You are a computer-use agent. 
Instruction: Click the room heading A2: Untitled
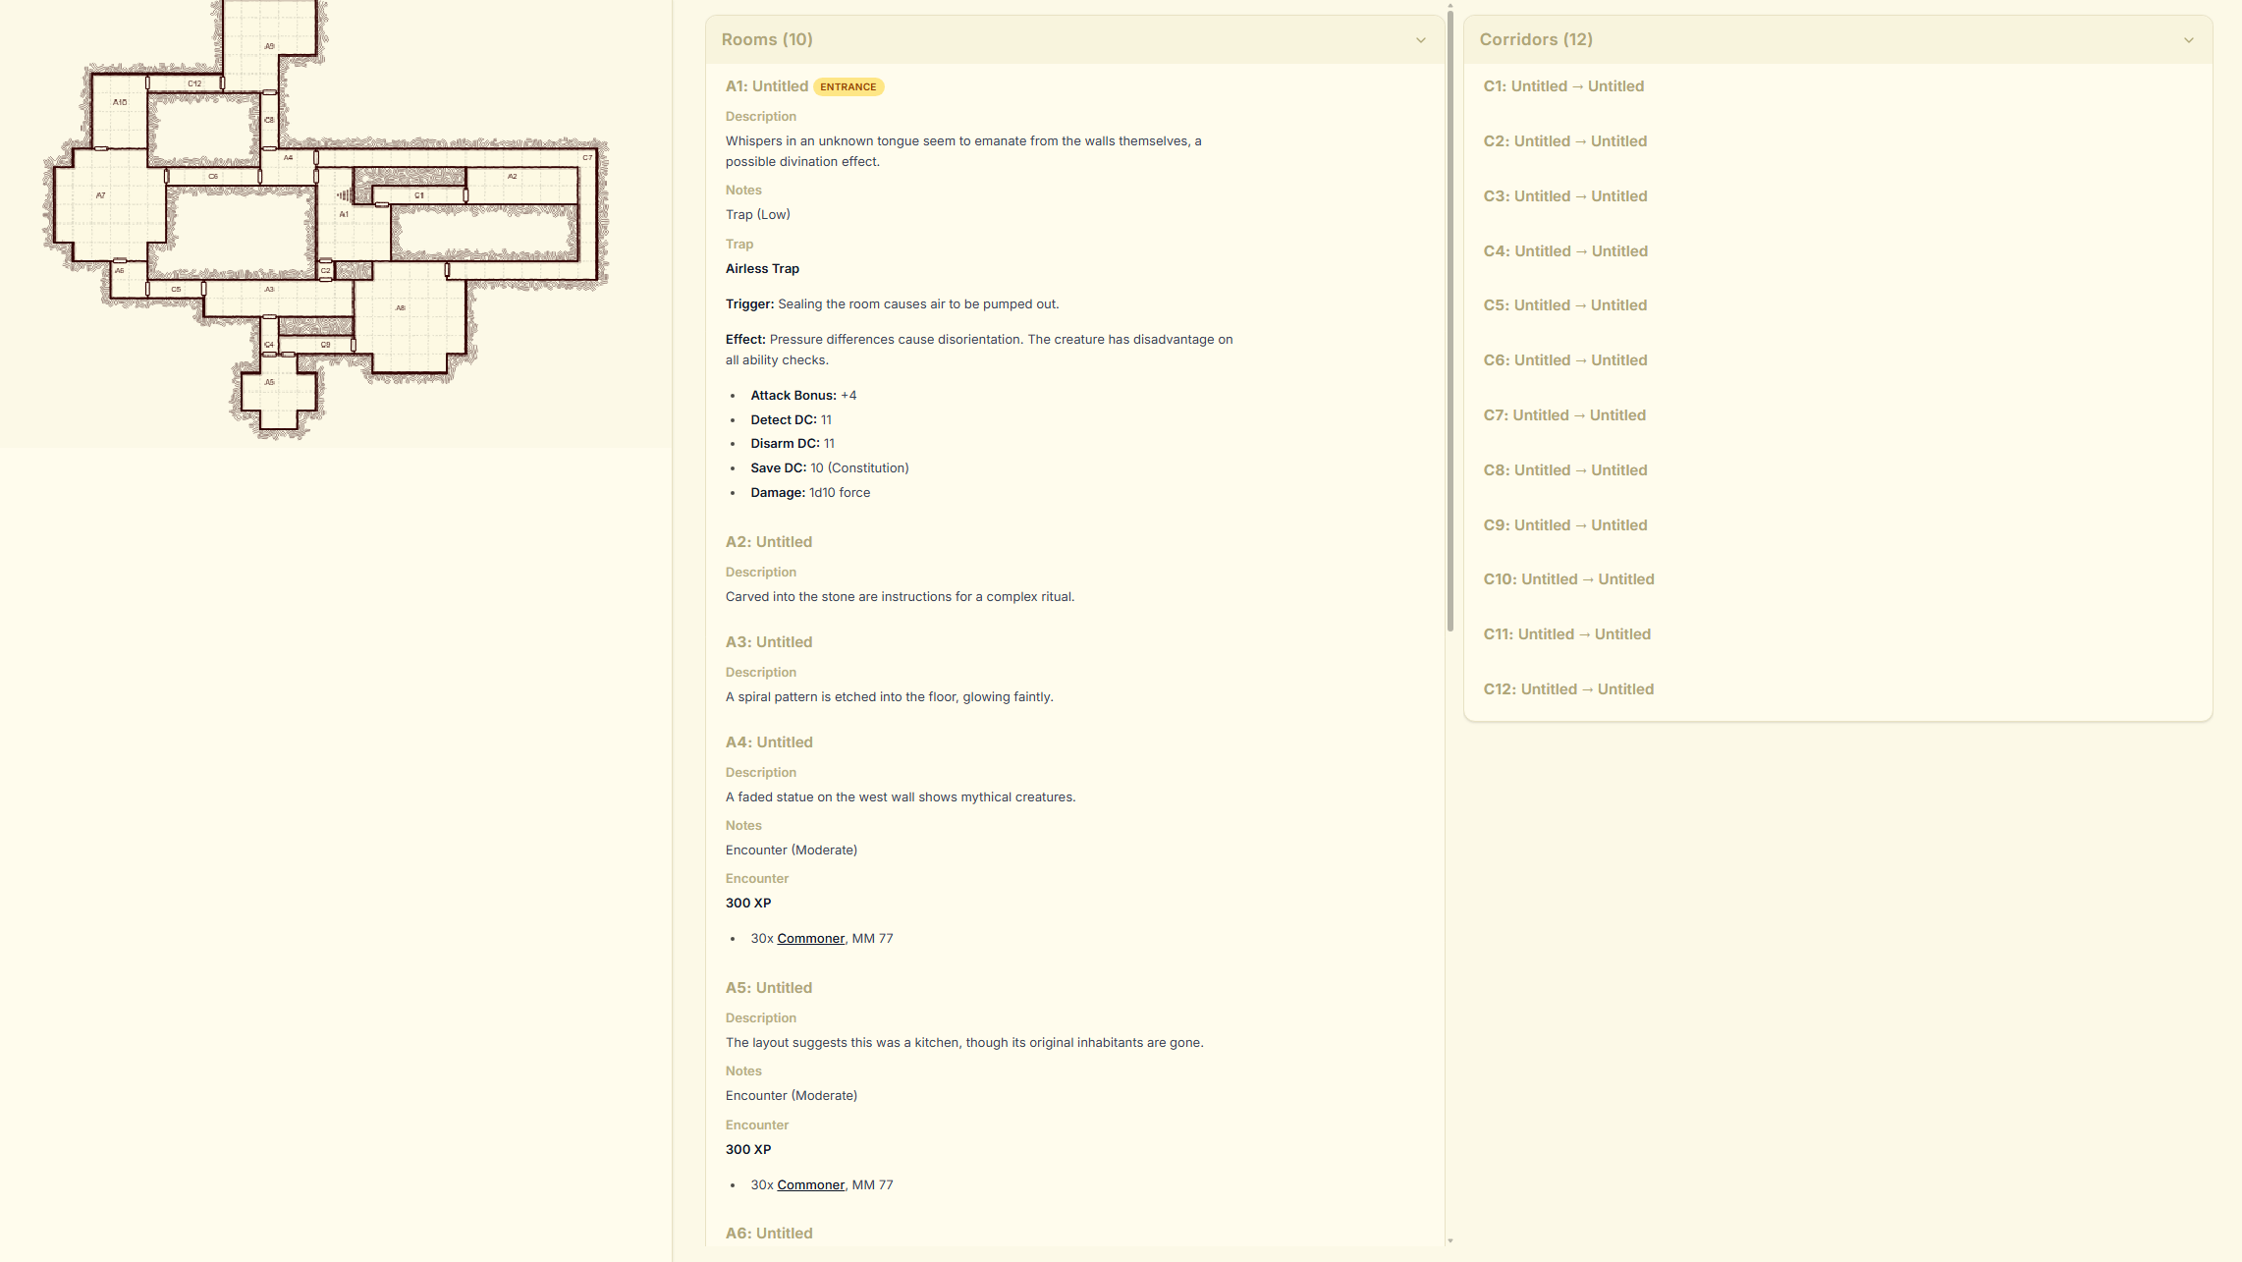click(x=769, y=541)
